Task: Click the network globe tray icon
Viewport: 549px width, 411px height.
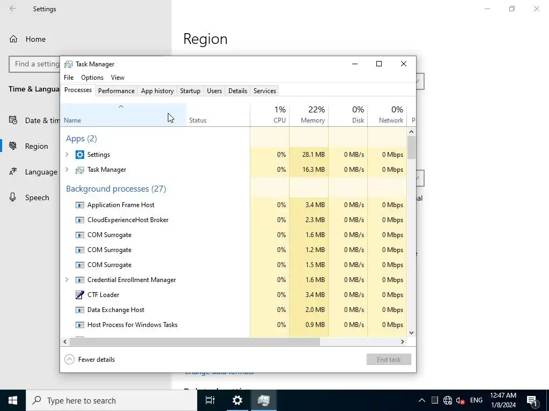Action: [x=448, y=400]
